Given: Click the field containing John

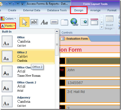Looking at the screenshot, I should pyautogui.click(x=93, y=72).
